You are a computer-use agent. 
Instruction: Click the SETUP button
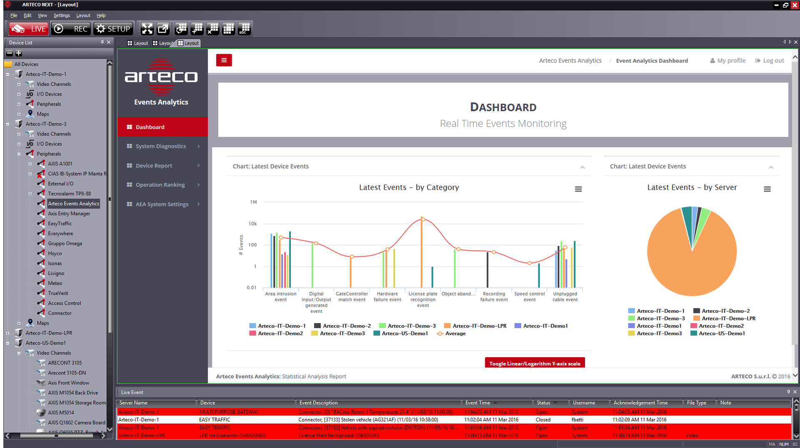point(112,28)
